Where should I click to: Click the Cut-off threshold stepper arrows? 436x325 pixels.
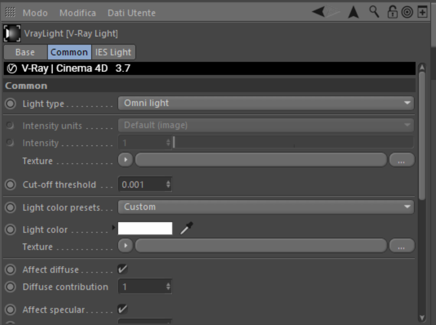tap(168, 184)
